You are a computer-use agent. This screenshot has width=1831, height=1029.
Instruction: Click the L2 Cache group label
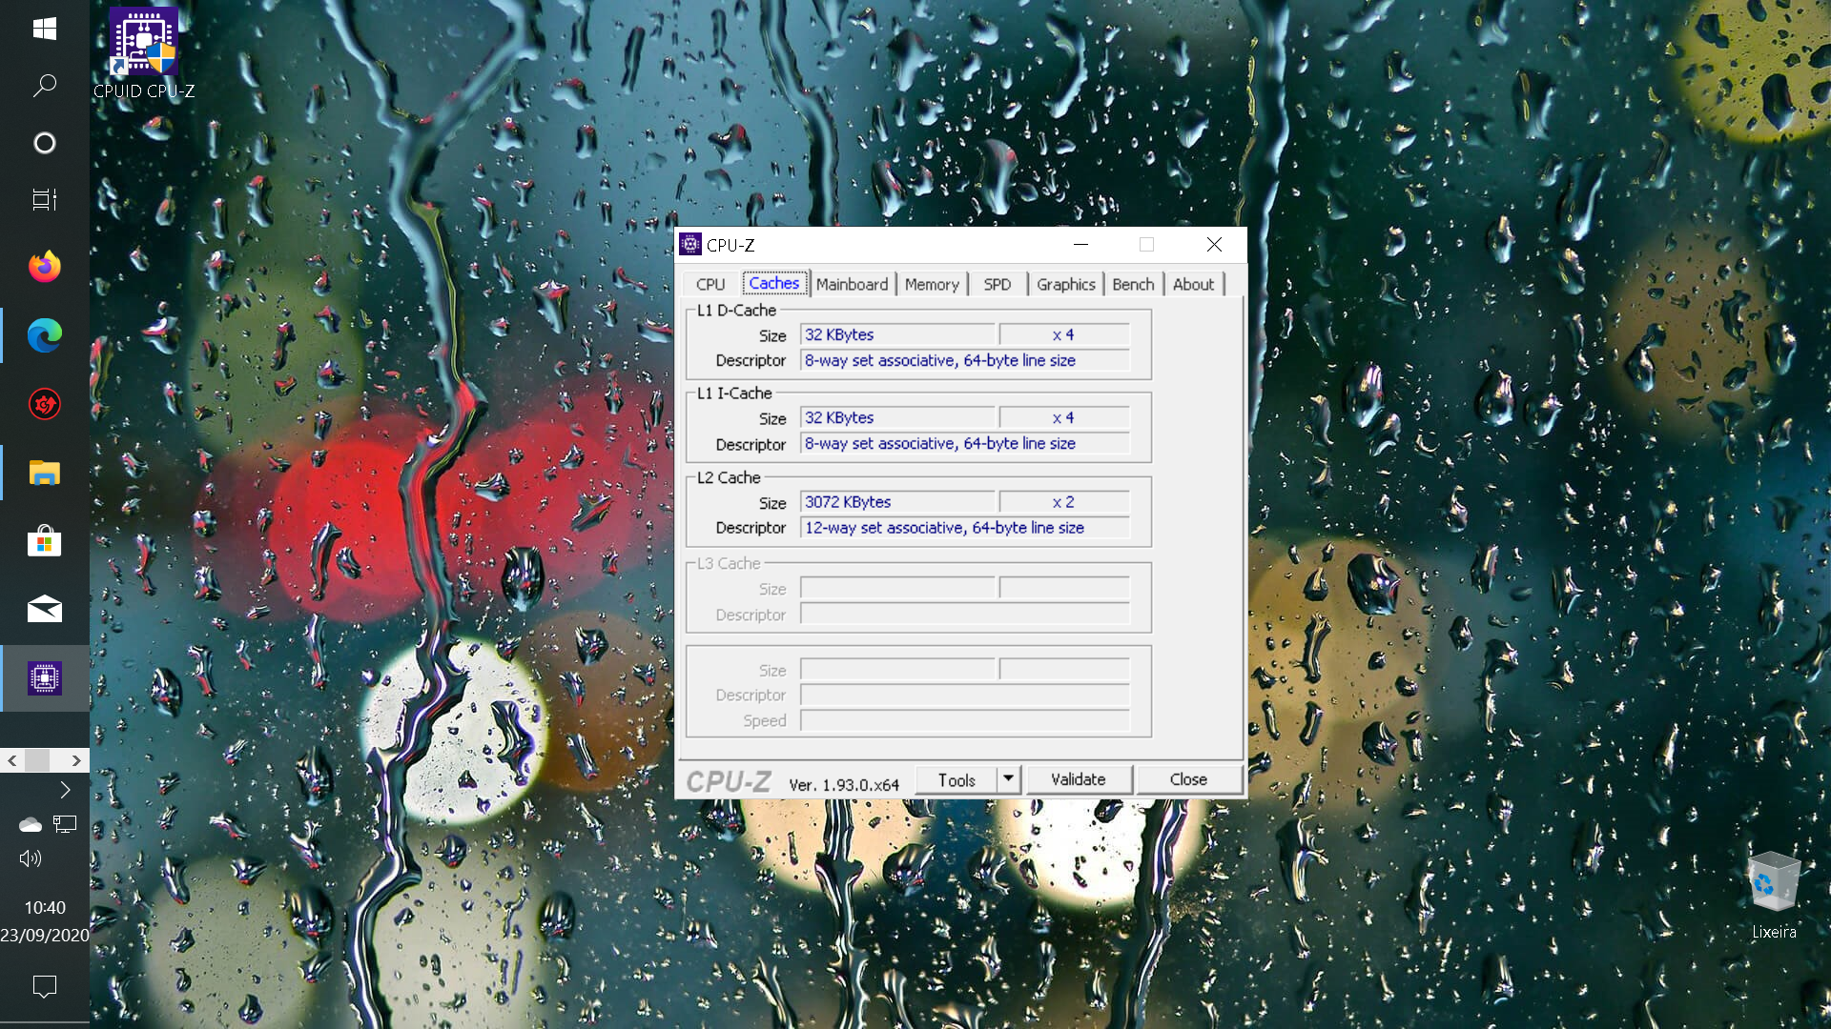pos(729,477)
